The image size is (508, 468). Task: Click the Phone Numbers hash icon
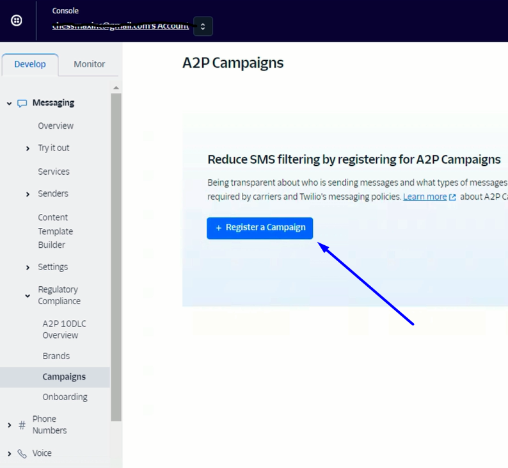point(22,425)
